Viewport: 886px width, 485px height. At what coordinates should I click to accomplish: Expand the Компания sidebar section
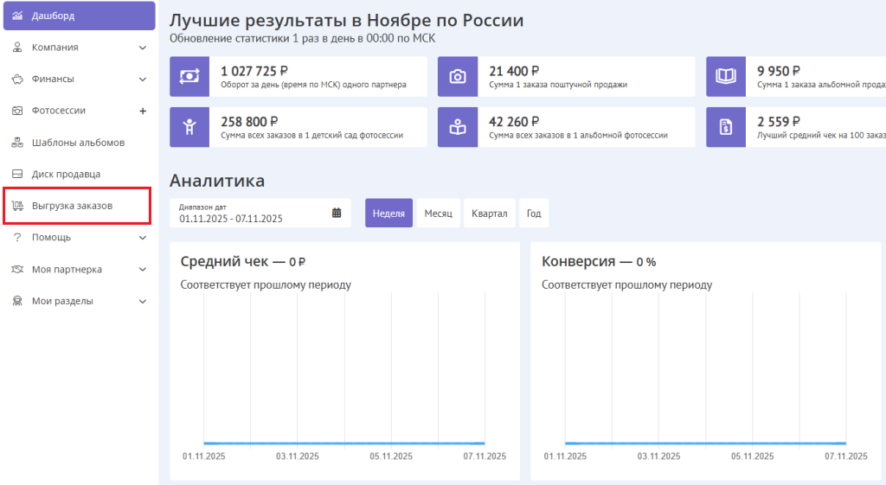(x=143, y=48)
